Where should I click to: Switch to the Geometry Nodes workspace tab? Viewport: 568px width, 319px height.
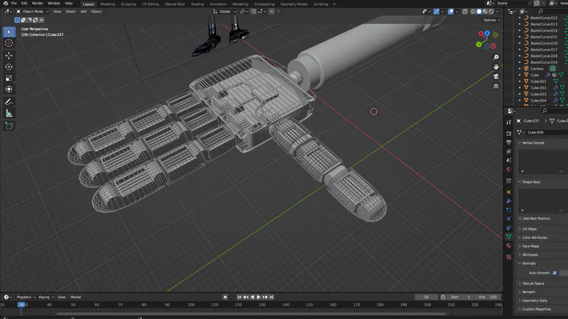293,4
